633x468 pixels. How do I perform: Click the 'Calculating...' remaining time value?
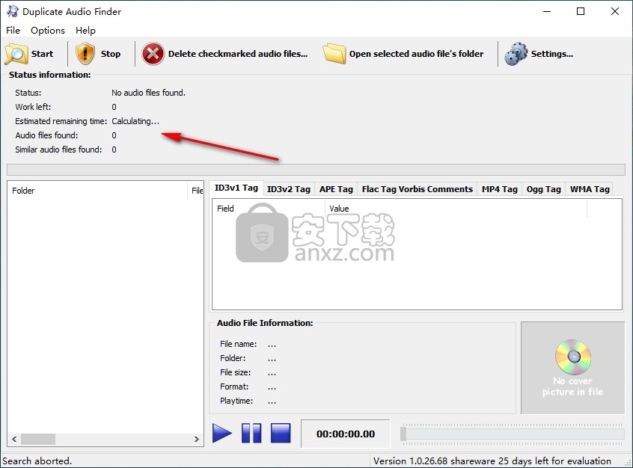135,121
